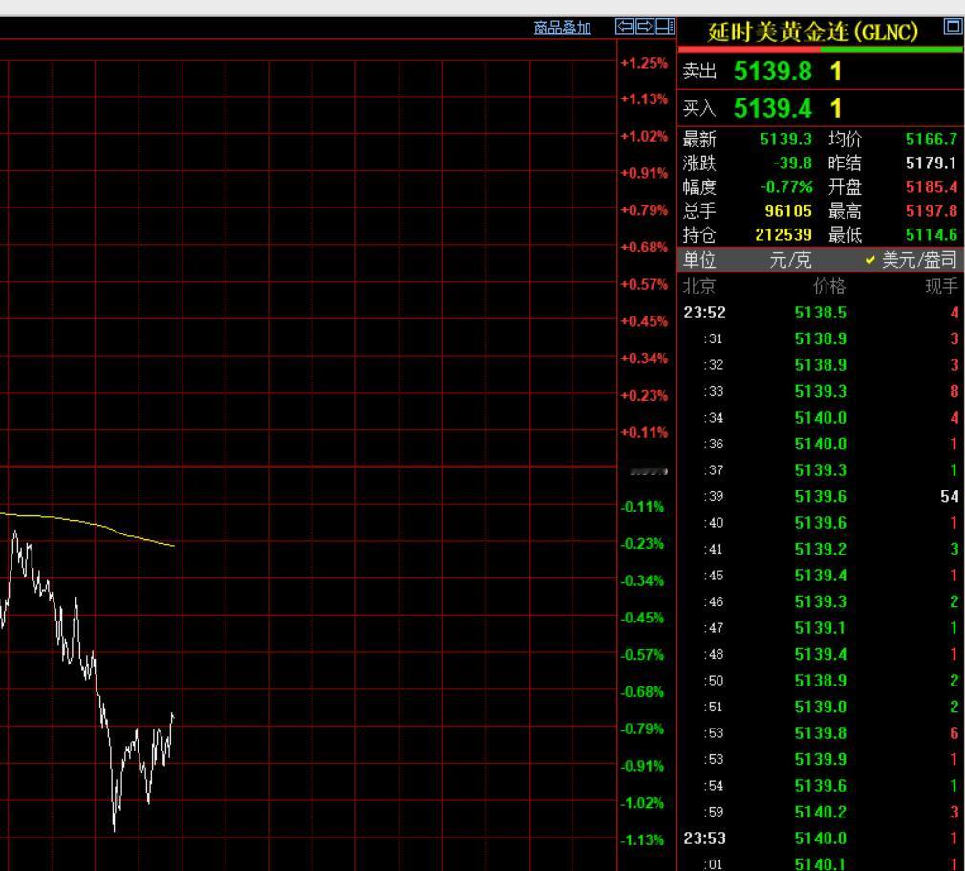Viewport: 965px width, 871px height.
Task: Select the :47 tick price 5139.1
Action: 821,628
